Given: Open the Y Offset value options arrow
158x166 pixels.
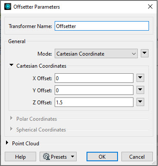Looking at the screenshot, I should (x=140, y=90).
